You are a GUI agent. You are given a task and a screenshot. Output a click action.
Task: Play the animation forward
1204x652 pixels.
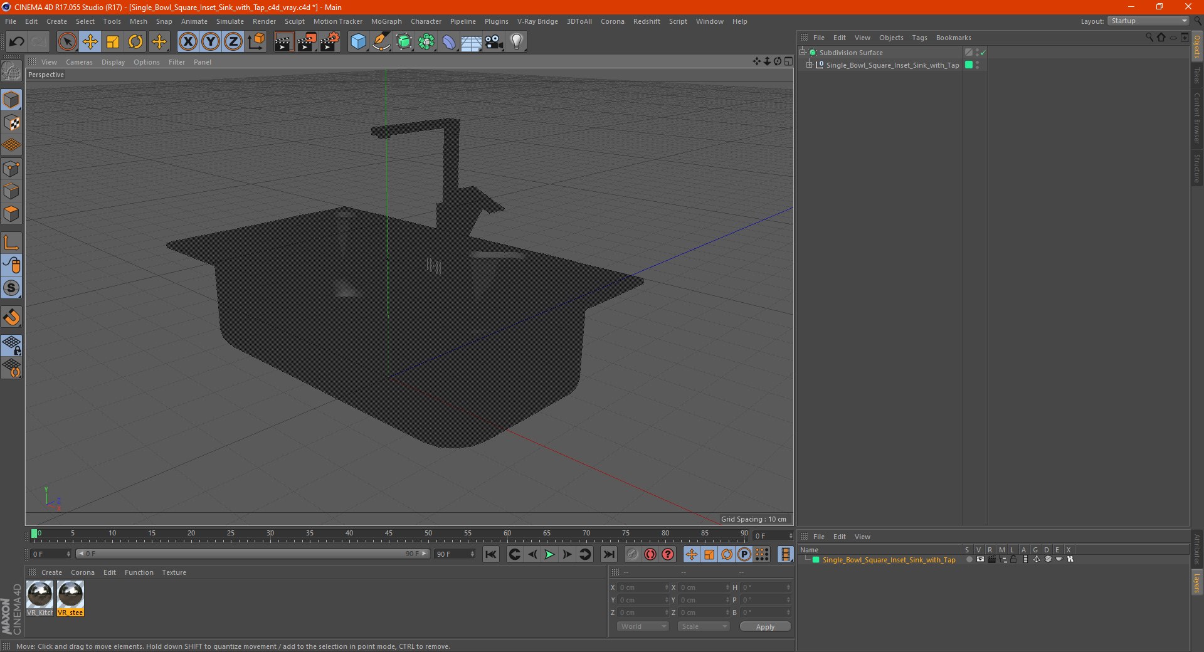[549, 554]
